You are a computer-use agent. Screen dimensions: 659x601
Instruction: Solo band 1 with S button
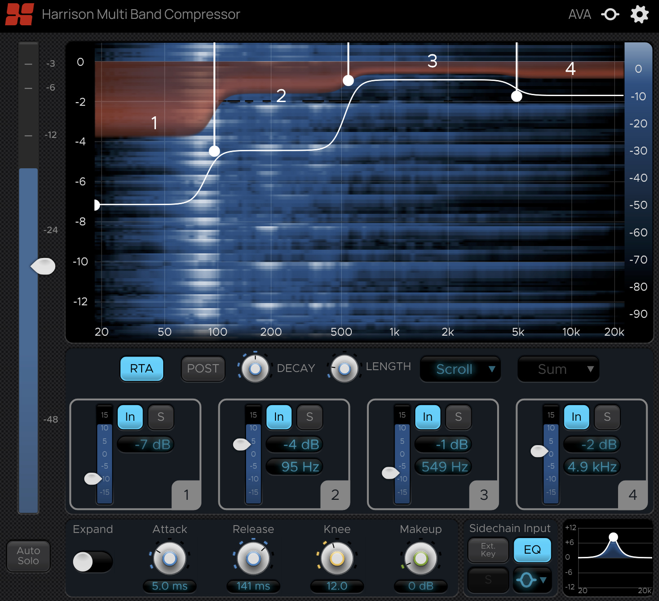point(160,417)
